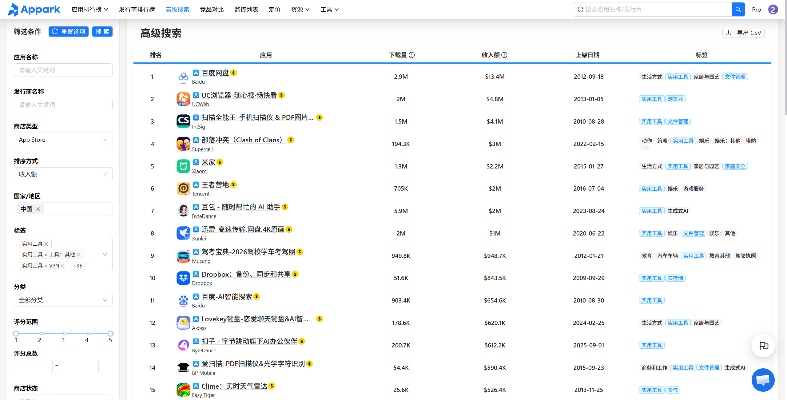Expand the 应用排行榜 menu

pyautogui.click(x=90, y=10)
